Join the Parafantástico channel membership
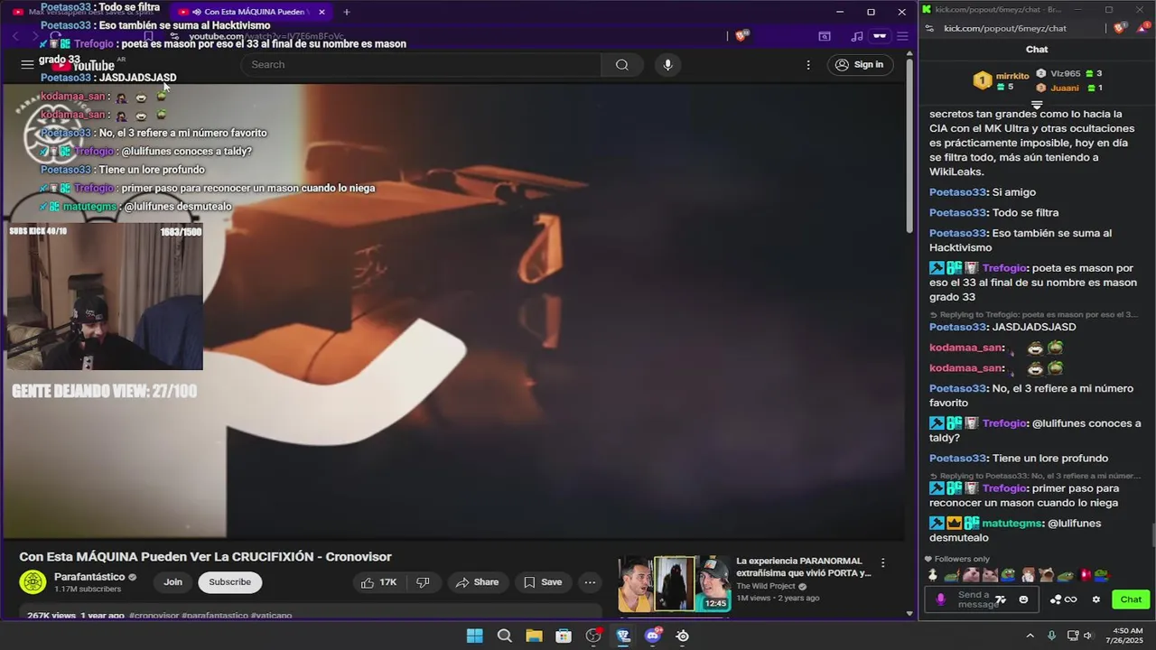Viewport: 1156px width, 650px height. [172, 582]
